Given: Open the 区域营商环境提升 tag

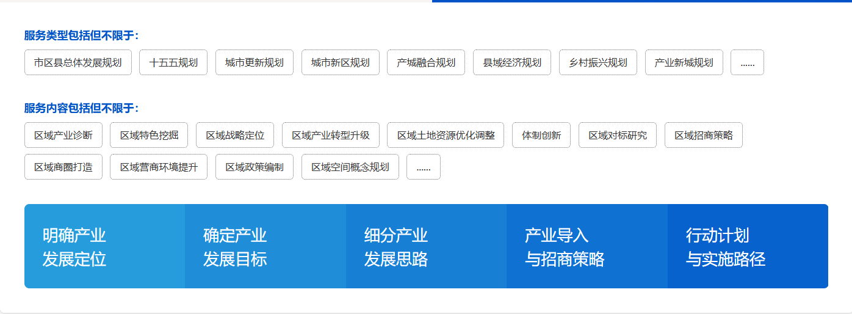Looking at the screenshot, I should [159, 167].
